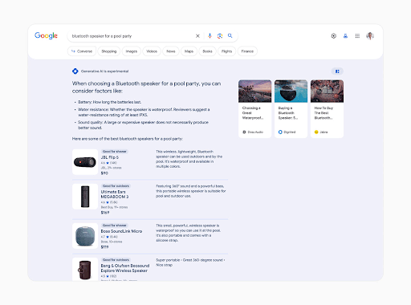Viewport: 411px width, 305px height.
Task: Open the Bose SoundLink Micro title
Action: 121,231
